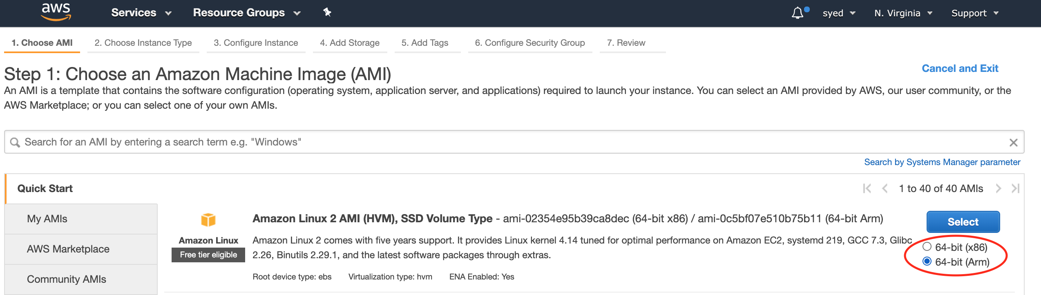1041x295 pixels.
Task: Click 'ENA Enabled: Yes' text
Action: click(482, 277)
